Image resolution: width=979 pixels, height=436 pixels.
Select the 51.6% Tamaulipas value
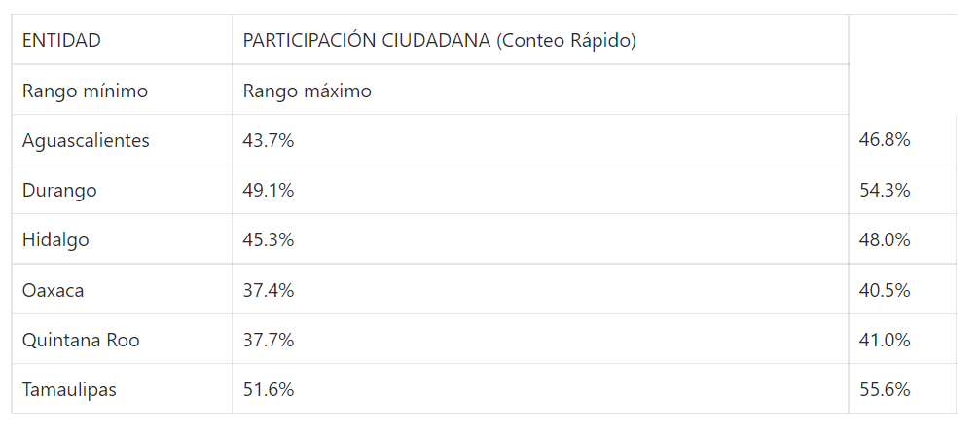(x=269, y=390)
